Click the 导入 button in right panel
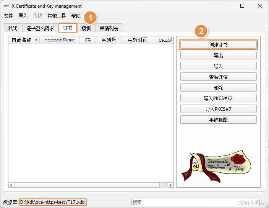 [219, 66]
